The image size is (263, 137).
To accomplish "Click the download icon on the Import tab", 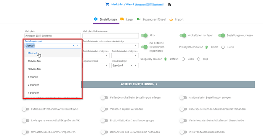I will click(171, 19).
